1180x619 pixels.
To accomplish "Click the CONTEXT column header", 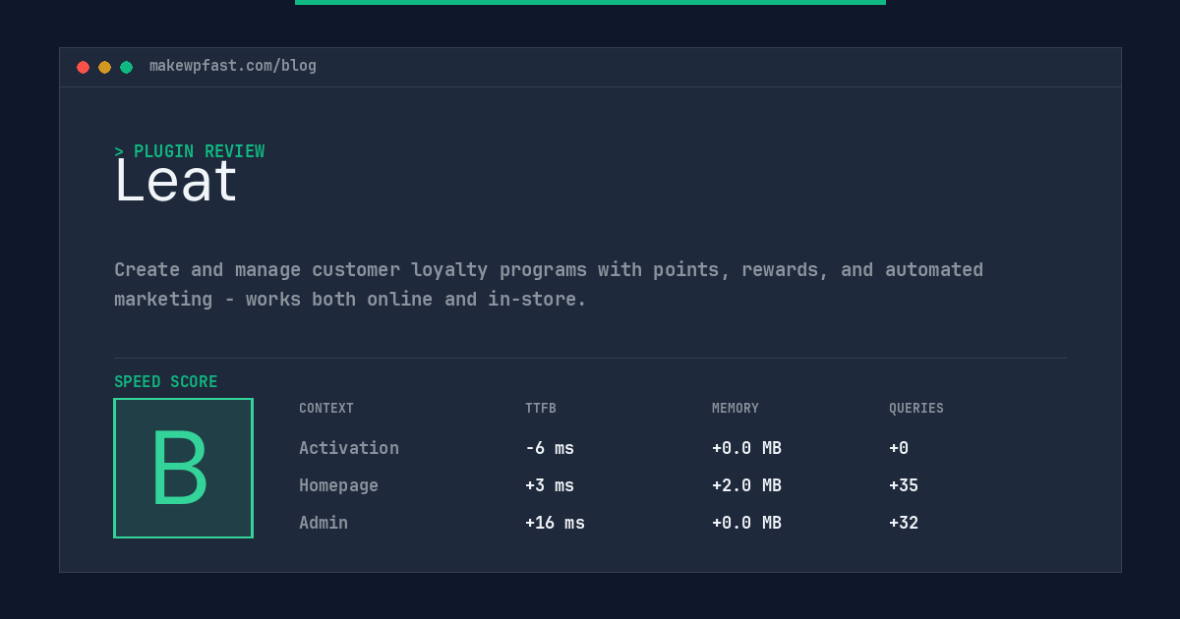I will click(x=326, y=409).
